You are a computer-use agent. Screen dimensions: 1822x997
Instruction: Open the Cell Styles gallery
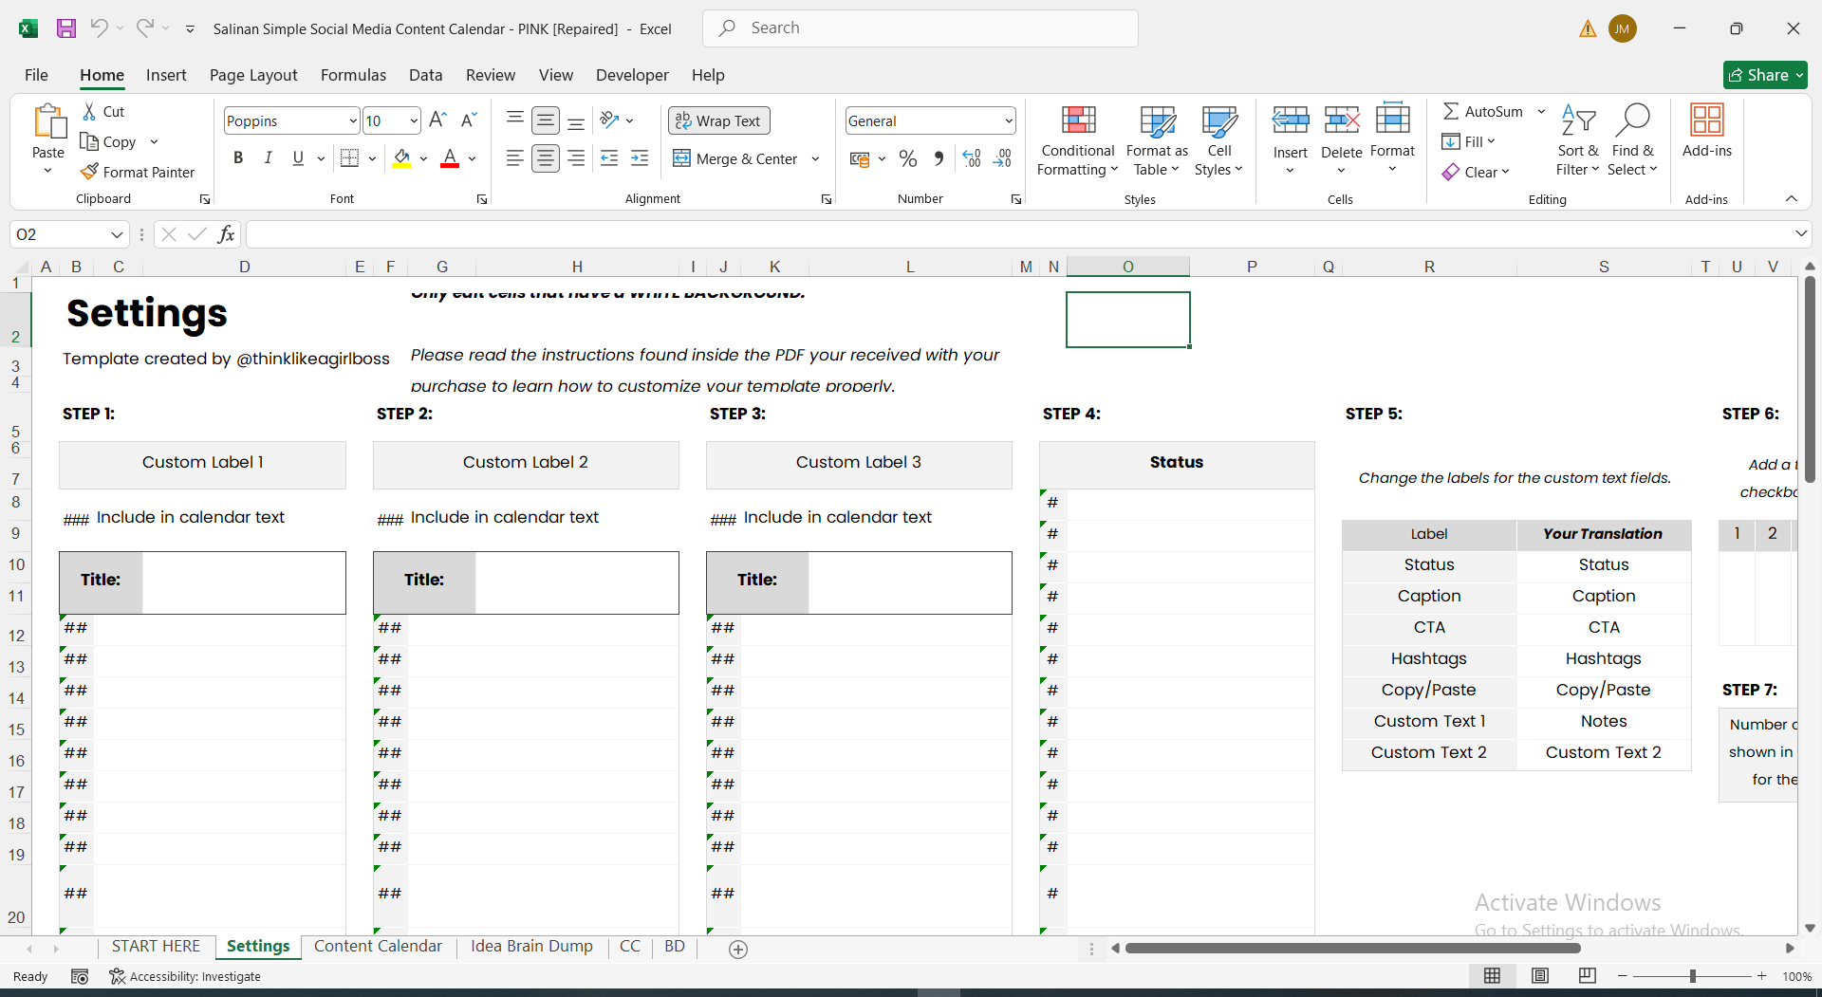coord(1218,140)
